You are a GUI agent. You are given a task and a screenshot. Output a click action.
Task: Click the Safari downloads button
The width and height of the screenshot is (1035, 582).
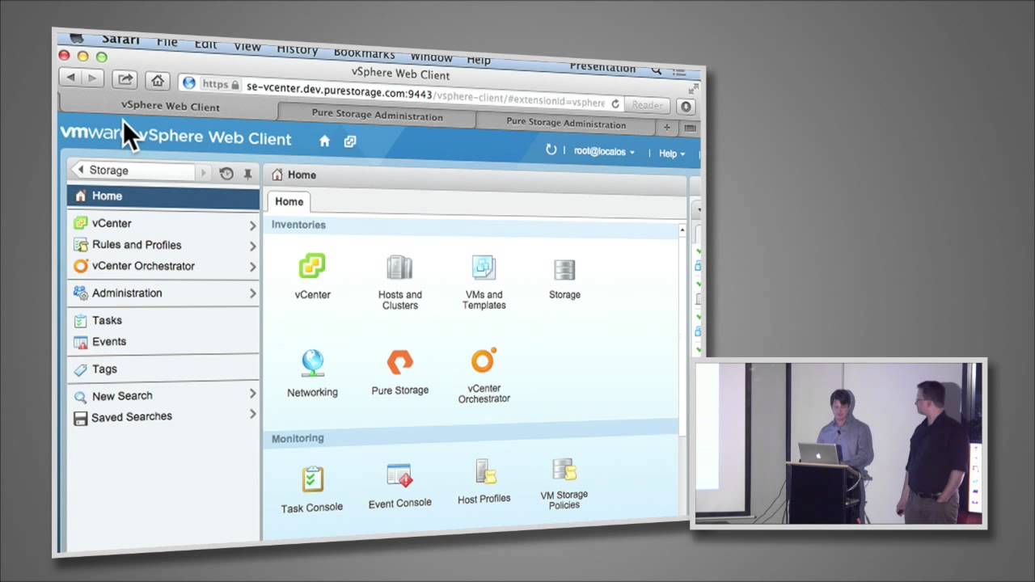point(686,107)
